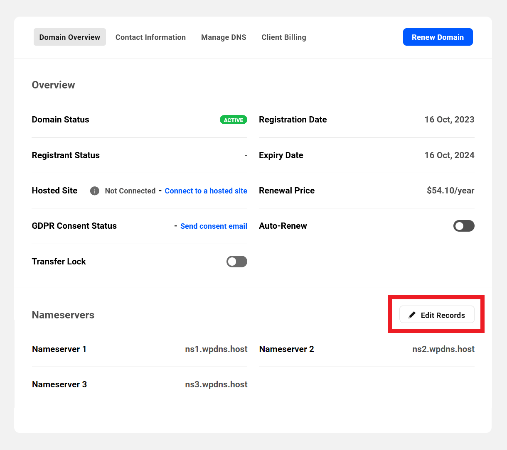
Task: Enable the Transfer Lock toggle
Action: [236, 262]
